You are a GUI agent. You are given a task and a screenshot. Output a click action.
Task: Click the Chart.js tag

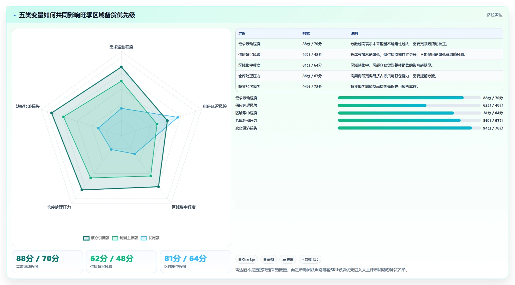coord(247,259)
